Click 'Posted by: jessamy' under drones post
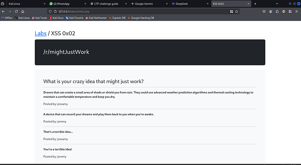Viewport: 301px width, 165px height. [x=55, y=104]
